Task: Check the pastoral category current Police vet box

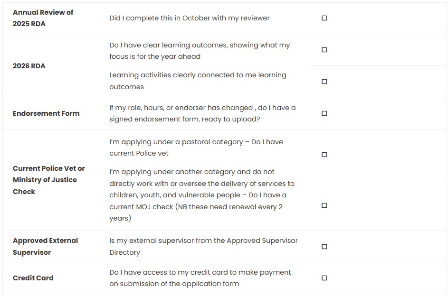Action: (324, 155)
